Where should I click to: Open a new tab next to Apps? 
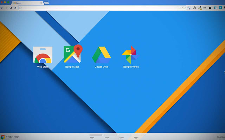pyautogui.click(x=46, y=3)
